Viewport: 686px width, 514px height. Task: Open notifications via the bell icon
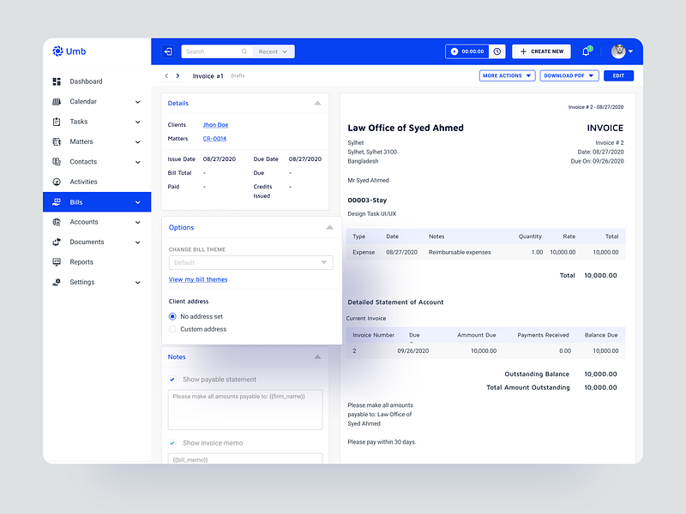coord(586,51)
